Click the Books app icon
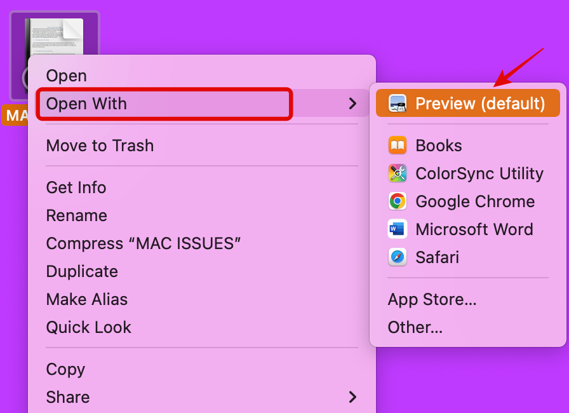 click(x=398, y=146)
